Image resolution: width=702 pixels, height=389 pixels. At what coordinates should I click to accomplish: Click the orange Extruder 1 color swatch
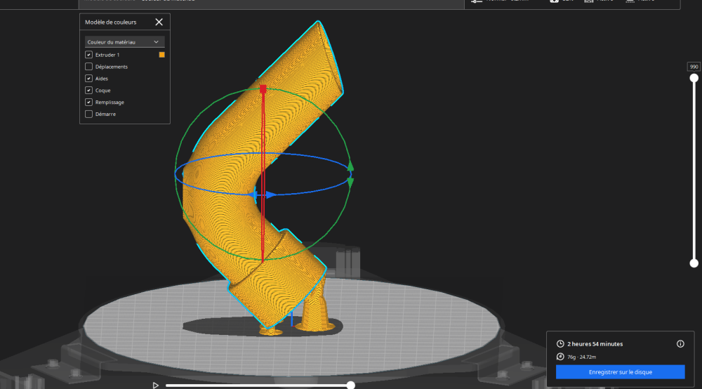161,55
